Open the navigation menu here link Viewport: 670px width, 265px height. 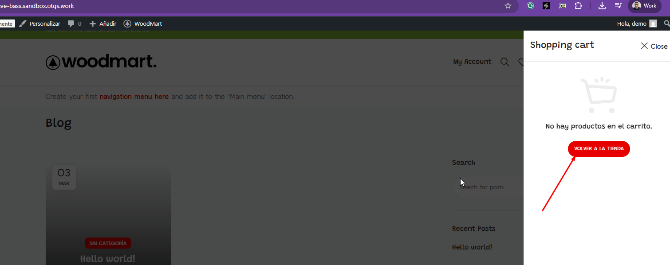tap(134, 97)
